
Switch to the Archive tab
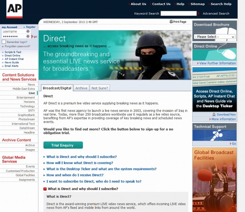point(81,88)
